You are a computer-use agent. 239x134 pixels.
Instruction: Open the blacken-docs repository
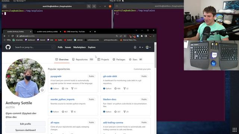pyautogui.click(x=109, y=99)
